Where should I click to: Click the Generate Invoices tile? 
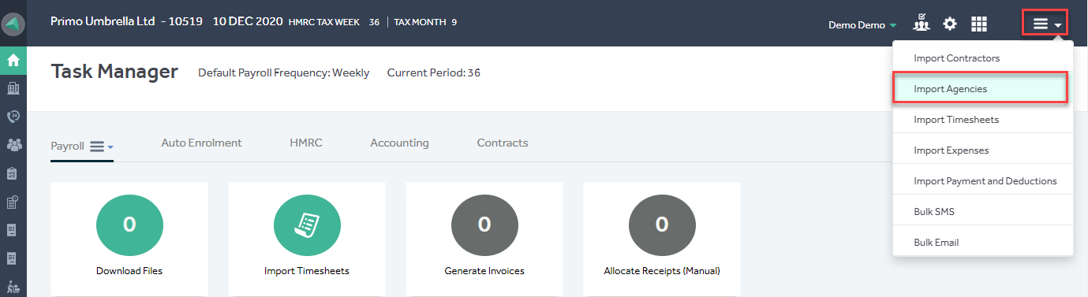484,239
